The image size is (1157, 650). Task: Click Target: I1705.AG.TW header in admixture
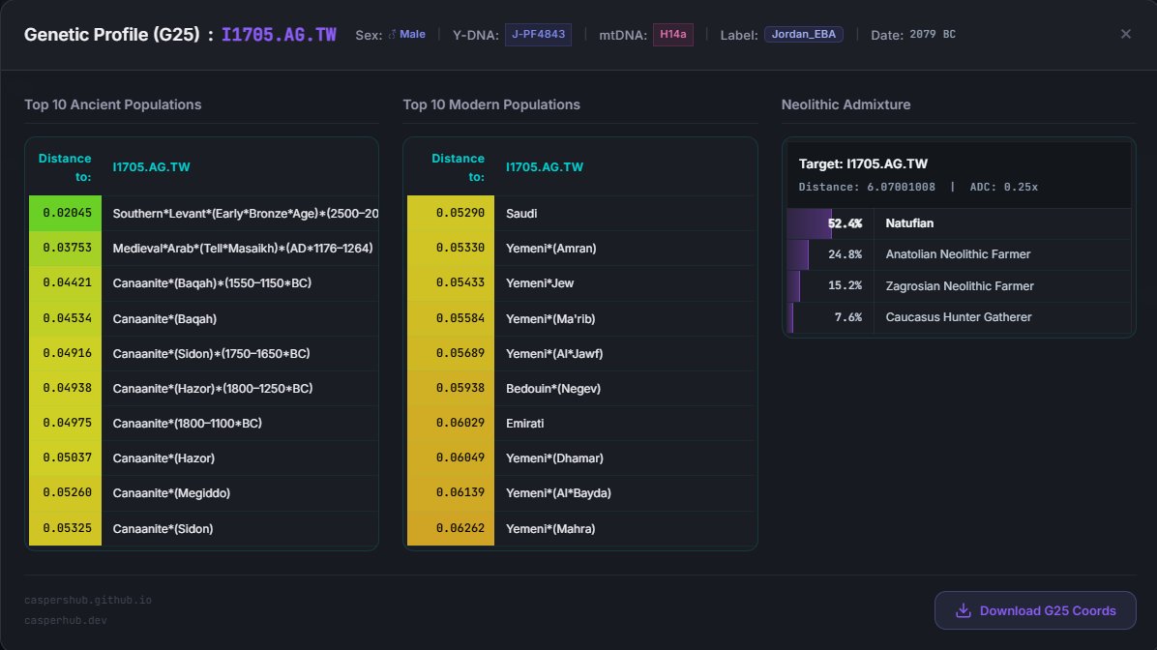point(863,163)
